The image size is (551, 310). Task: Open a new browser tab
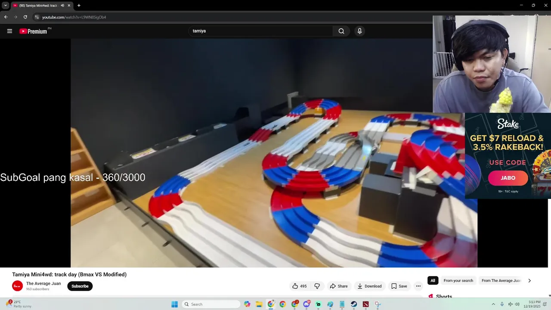click(79, 6)
